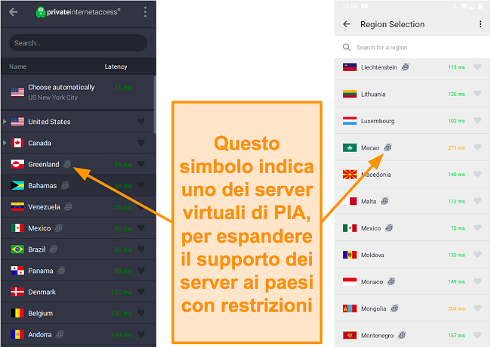Favorite the Greenland region

[x=141, y=164]
